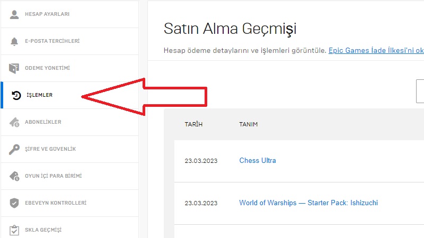
Task: Click the Ebeveyn Kontrolleri shield icon
Action: click(14, 203)
